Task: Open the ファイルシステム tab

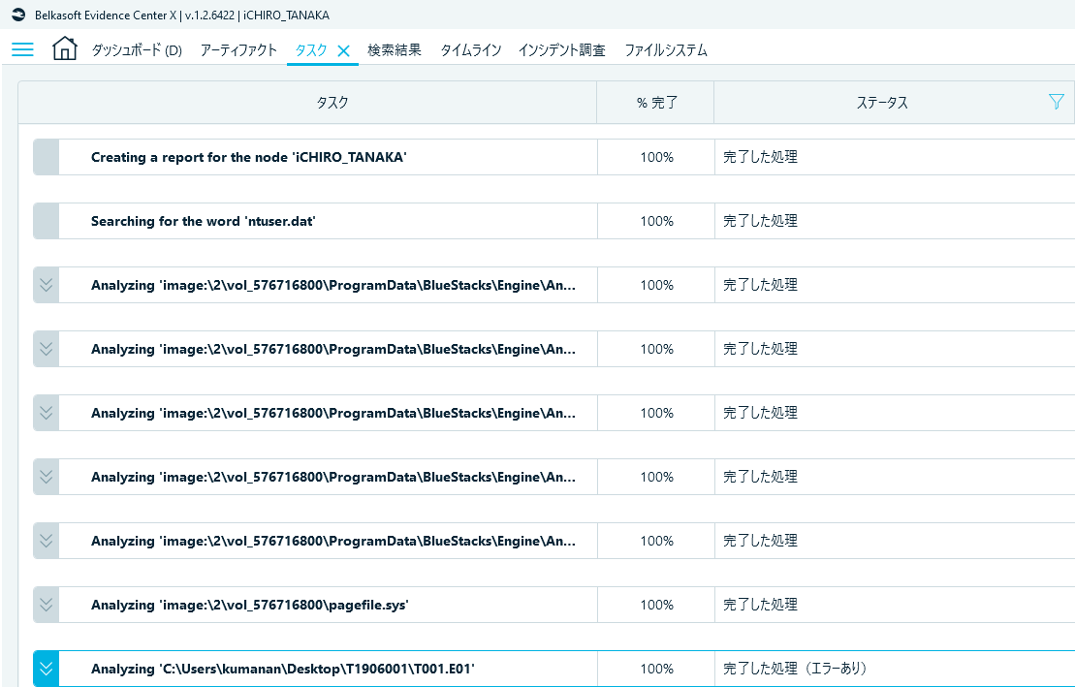Action: click(666, 50)
